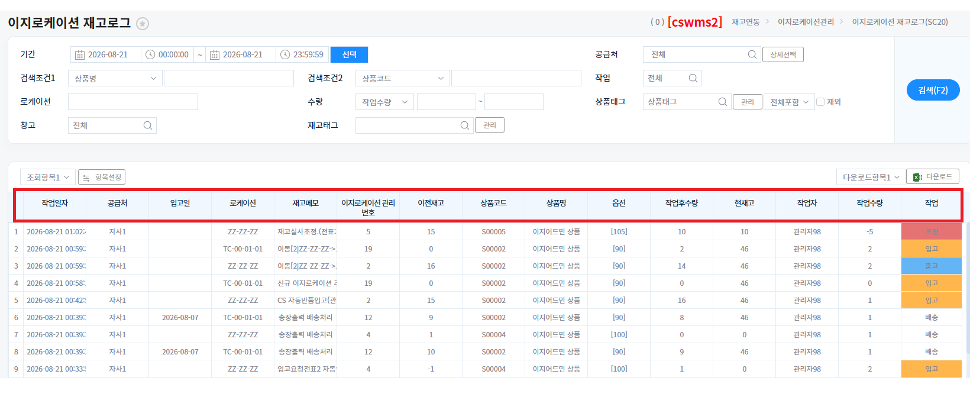Click the 재고태그 search magnifier icon
The height and width of the screenshot is (400, 970).
[x=464, y=125]
